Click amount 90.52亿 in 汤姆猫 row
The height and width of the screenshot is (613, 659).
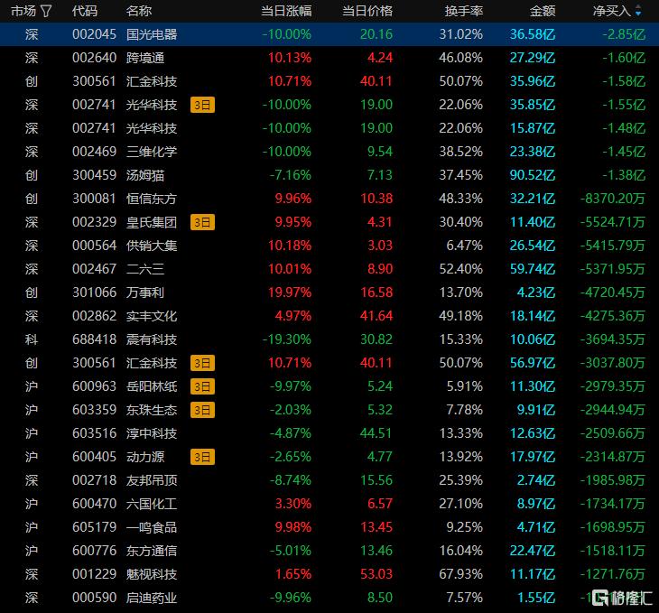pos(533,175)
